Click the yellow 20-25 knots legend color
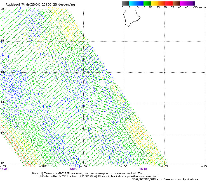The height and width of the screenshot is (181, 207). coord(154,3)
